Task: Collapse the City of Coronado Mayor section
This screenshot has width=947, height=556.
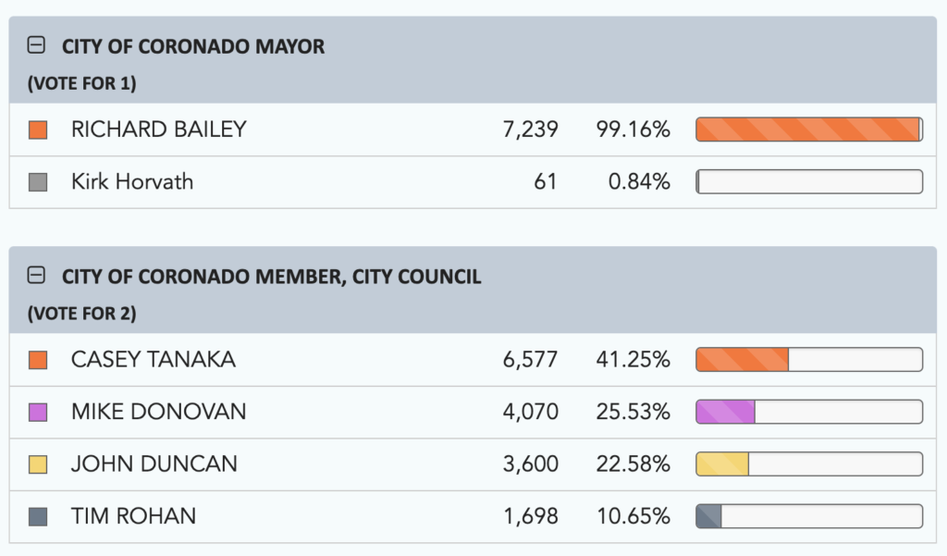Action: tap(37, 45)
